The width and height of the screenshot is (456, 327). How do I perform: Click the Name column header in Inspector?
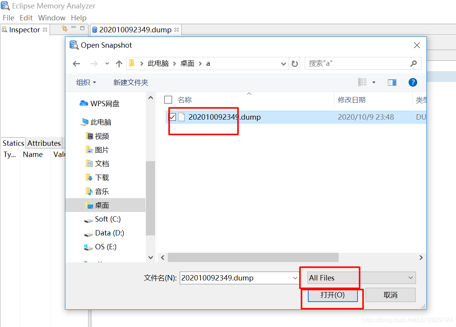pyautogui.click(x=33, y=154)
